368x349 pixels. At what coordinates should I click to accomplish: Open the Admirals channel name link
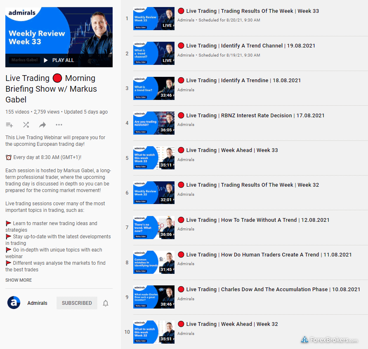(x=37, y=303)
